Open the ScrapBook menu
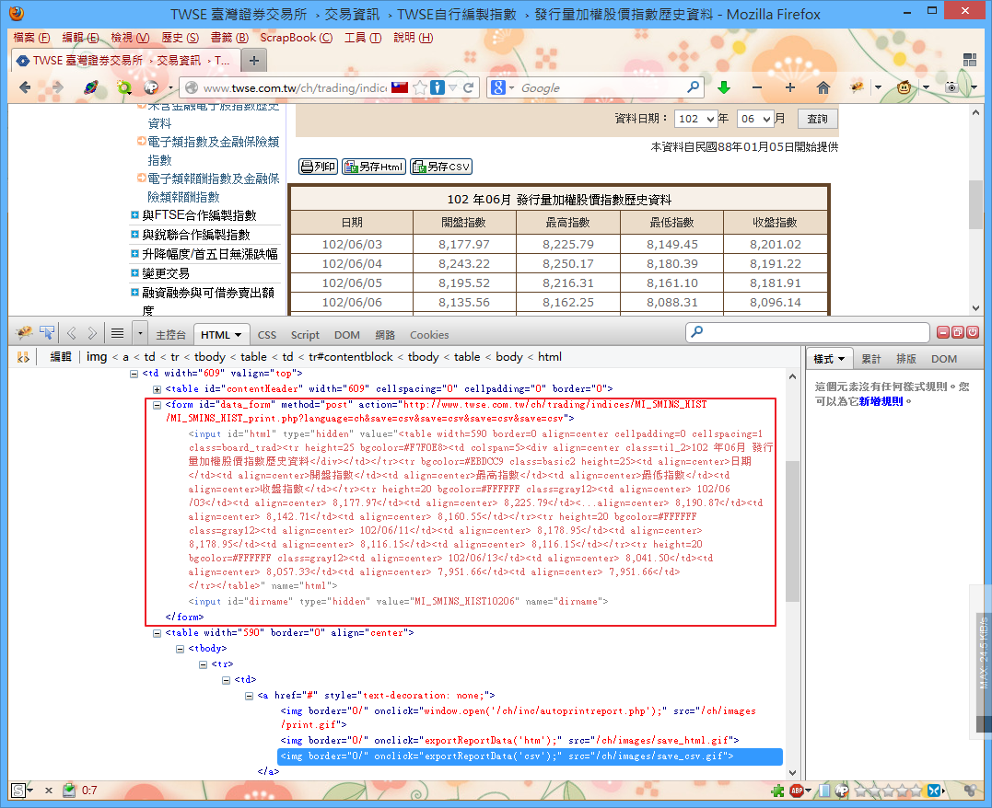This screenshot has width=992, height=808. (296, 38)
